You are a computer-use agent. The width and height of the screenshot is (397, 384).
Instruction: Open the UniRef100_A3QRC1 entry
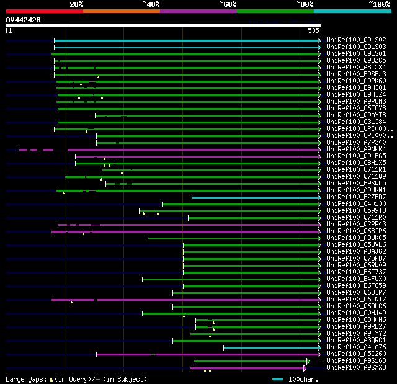pyautogui.click(x=356, y=341)
